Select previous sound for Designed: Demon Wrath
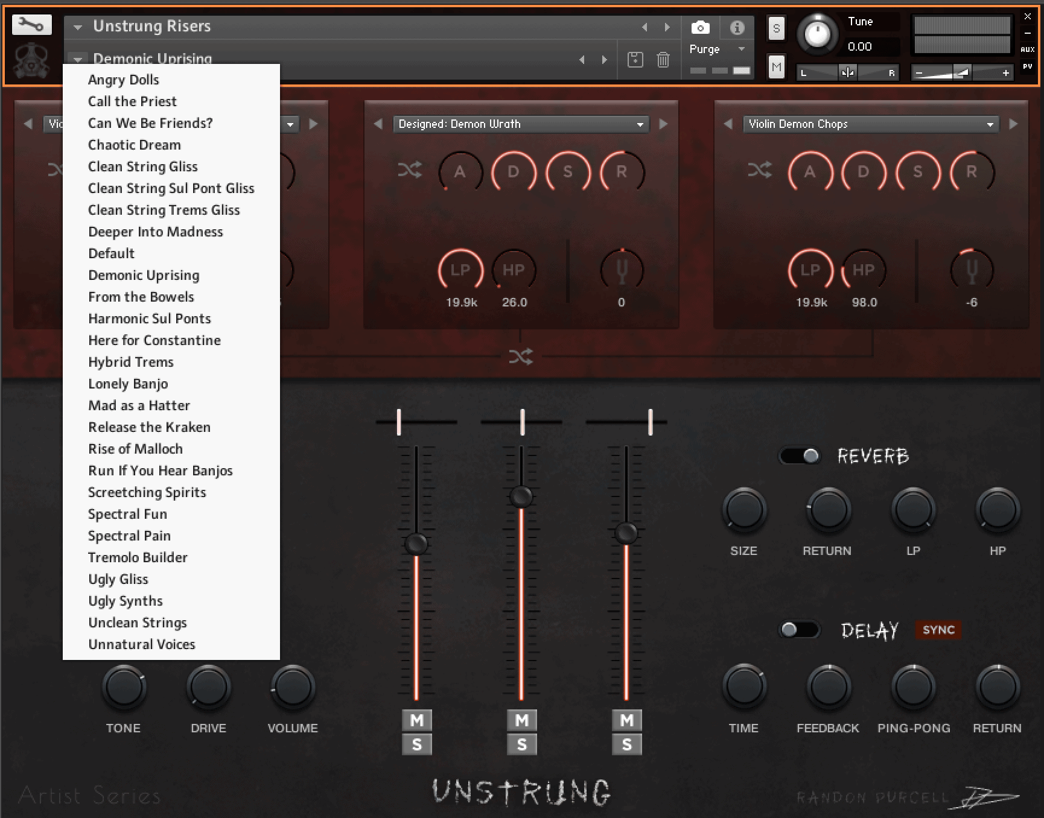This screenshot has height=818, width=1044. point(378,124)
